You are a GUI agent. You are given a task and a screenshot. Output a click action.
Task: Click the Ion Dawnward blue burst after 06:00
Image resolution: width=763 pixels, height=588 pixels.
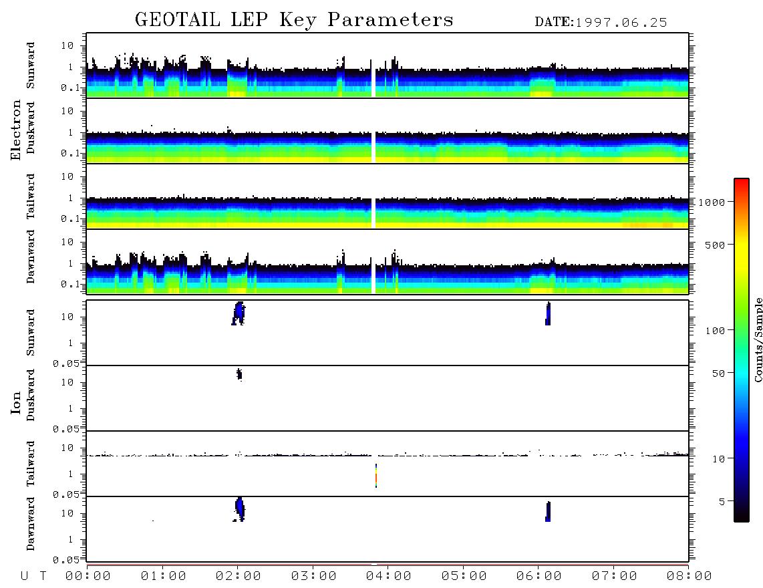click(548, 512)
